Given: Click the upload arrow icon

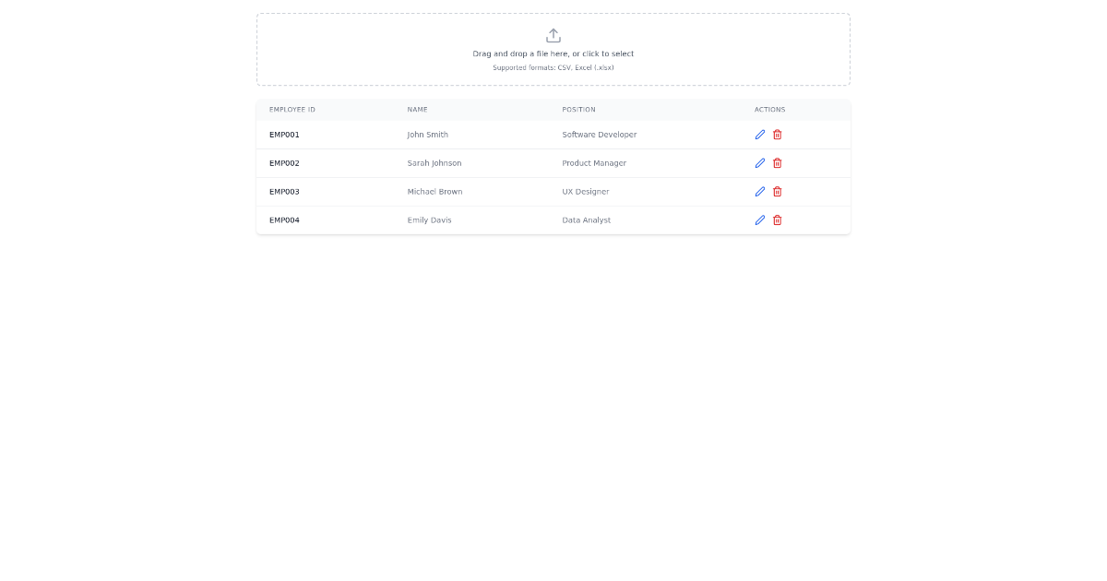Looking at the screenshot, I should coord(553,35).
